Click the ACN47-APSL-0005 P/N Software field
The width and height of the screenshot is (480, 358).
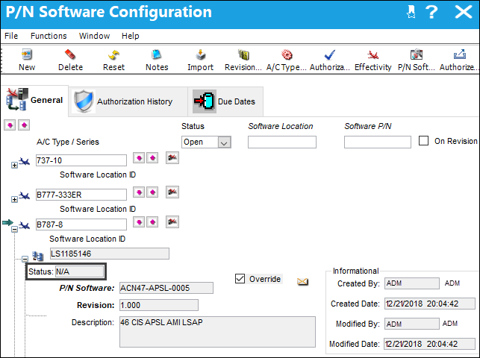(166, 288)
